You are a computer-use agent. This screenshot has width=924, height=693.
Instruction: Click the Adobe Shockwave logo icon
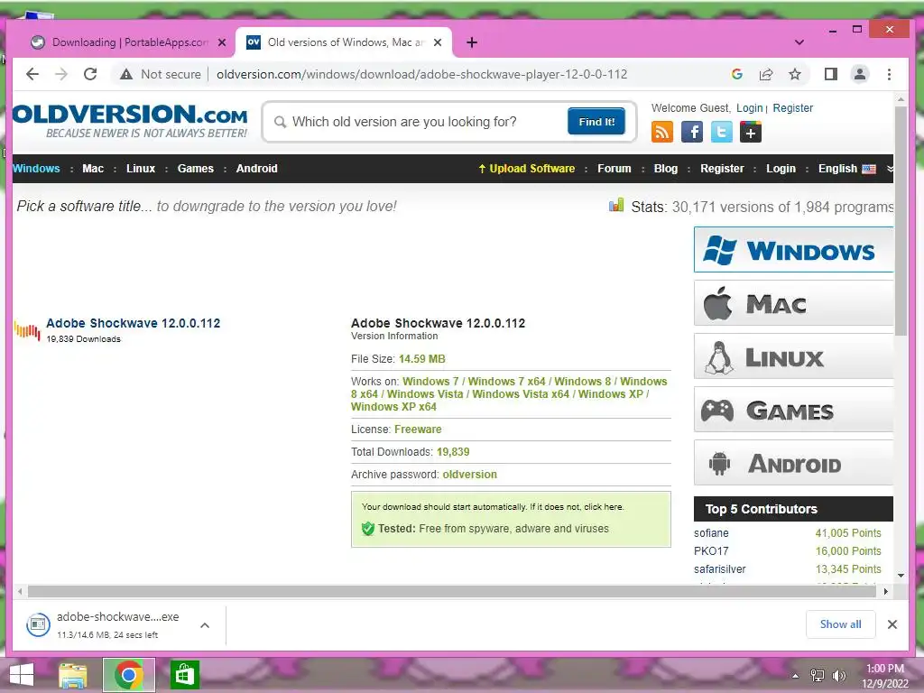pos(27,330)
